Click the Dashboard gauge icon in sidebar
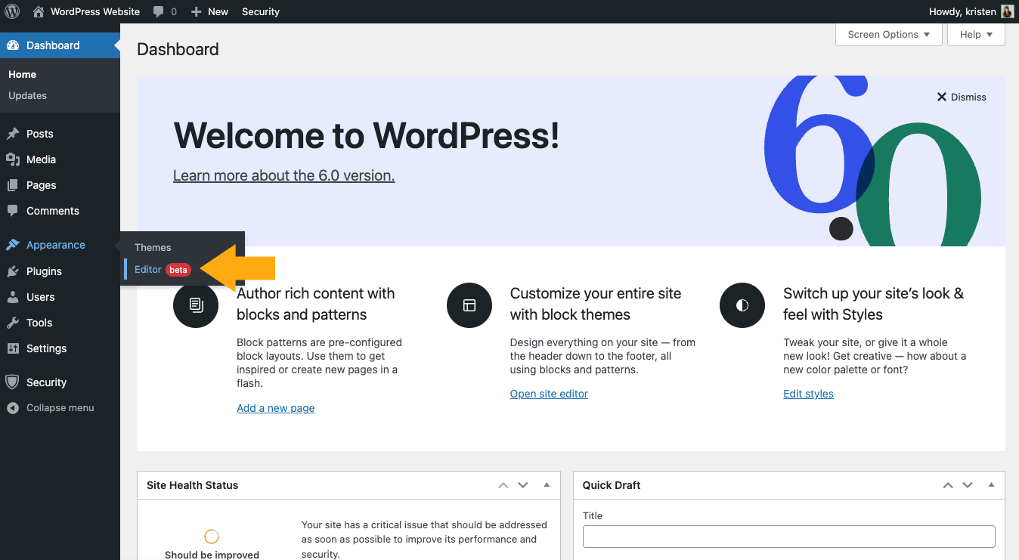The image size is (1019, 560). [x=13, y=45]
